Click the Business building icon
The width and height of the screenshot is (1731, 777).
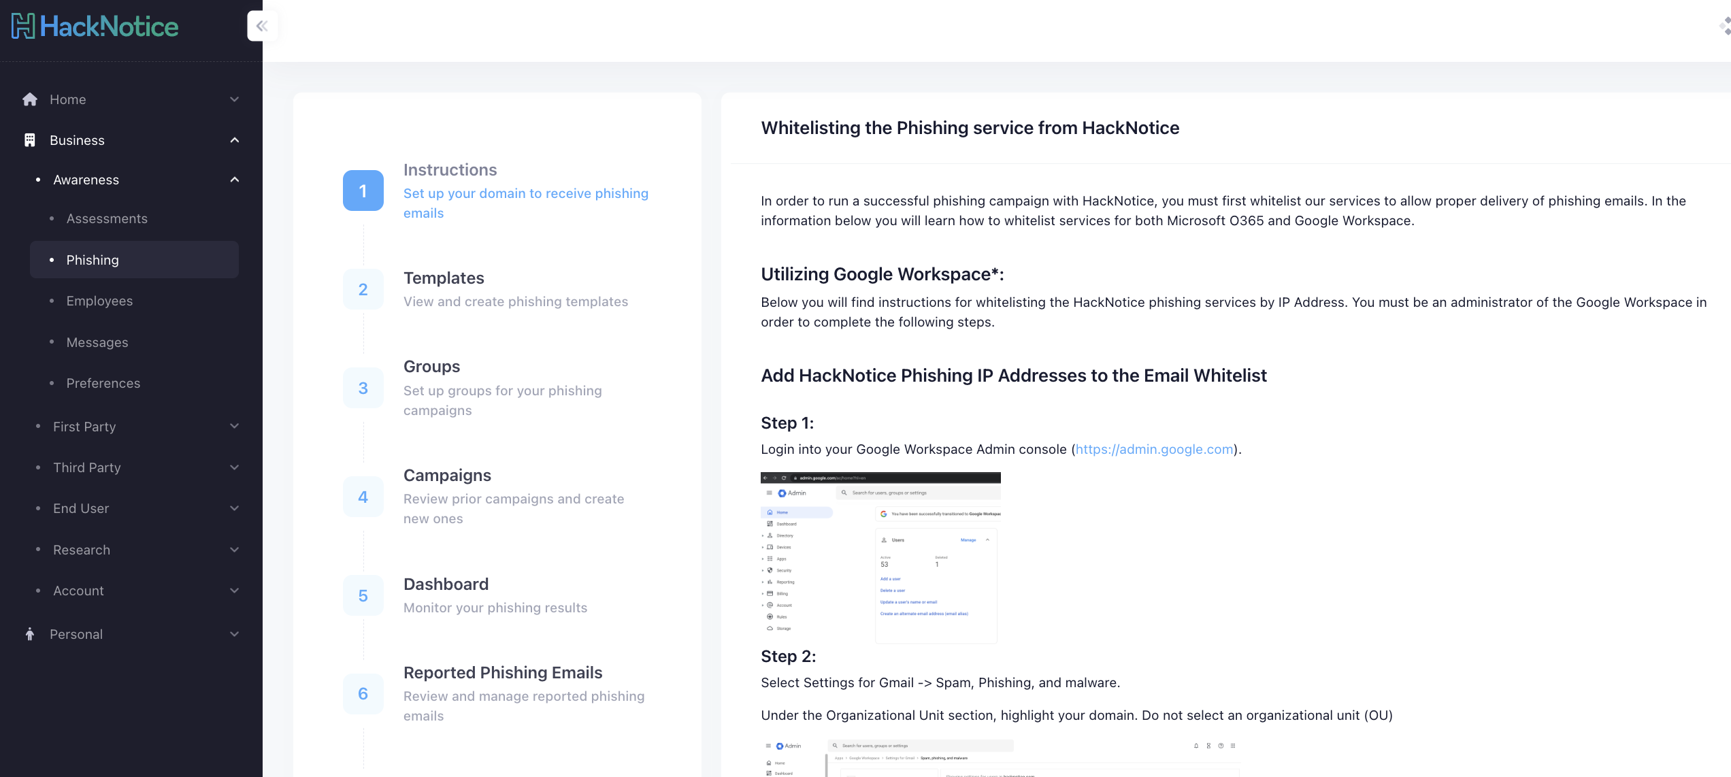click(30, 140)
